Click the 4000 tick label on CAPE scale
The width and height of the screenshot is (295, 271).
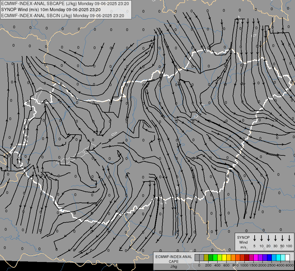click(x=281, y=265)
